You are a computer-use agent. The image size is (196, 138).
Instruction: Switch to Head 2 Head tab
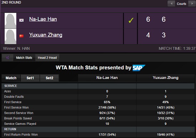(x=47, y=58)
